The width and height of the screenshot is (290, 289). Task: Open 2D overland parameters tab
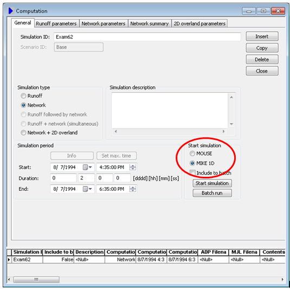pos(199,23)
